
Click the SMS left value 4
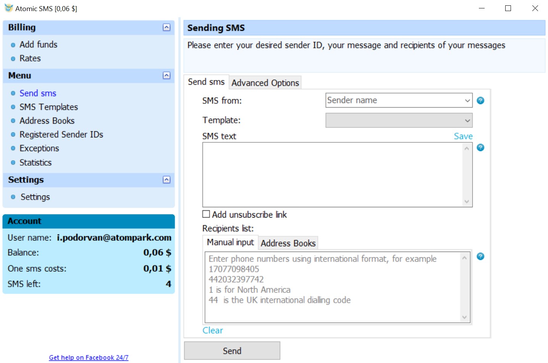[168, 284]
